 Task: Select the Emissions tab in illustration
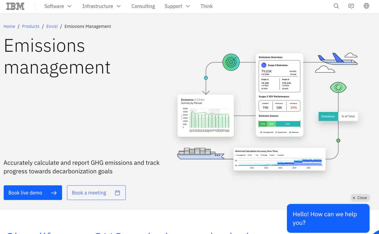(328, 116)
